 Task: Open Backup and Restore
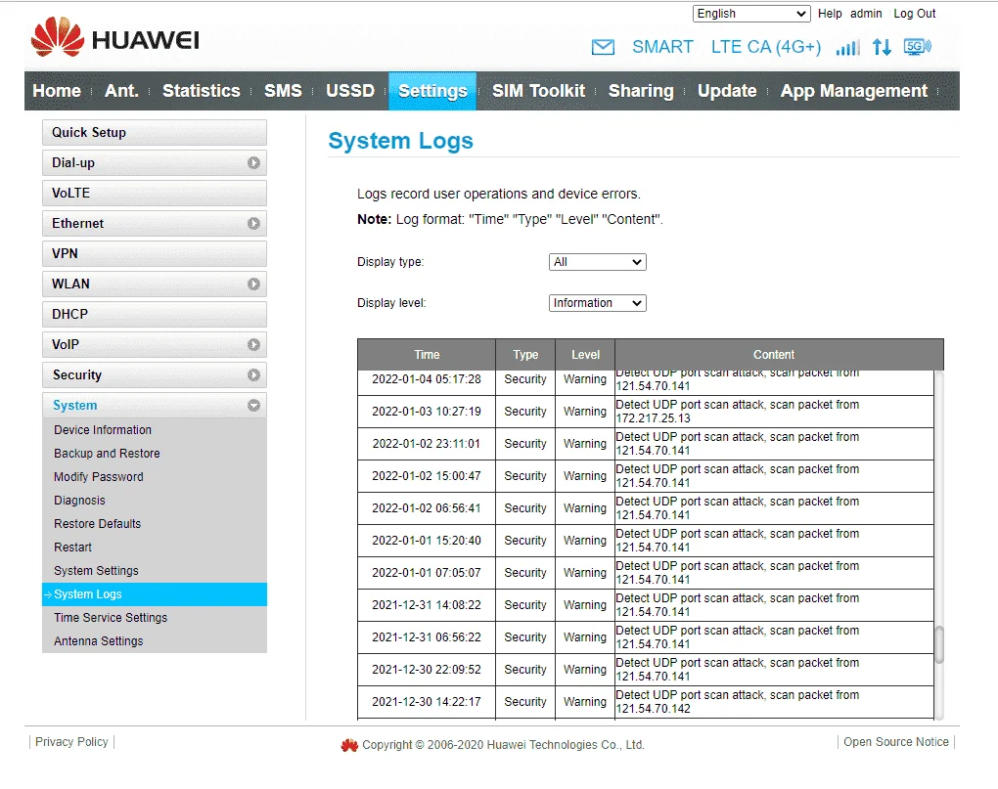tap(107, 454)
